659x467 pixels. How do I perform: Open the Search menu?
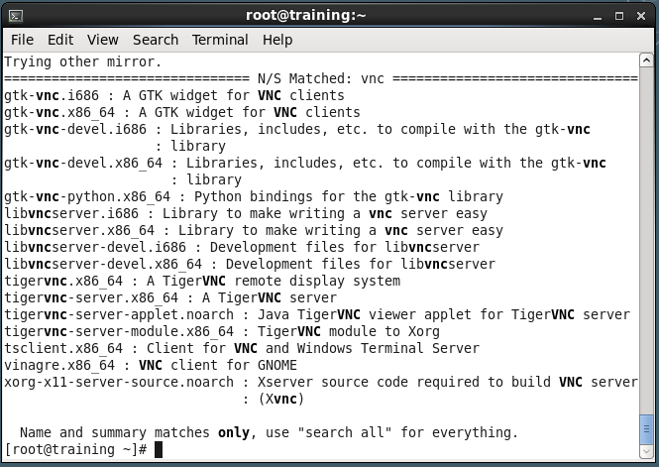click(x=156, y=40)
